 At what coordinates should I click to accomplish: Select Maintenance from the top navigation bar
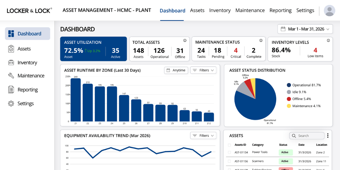(x=250, y=10)
